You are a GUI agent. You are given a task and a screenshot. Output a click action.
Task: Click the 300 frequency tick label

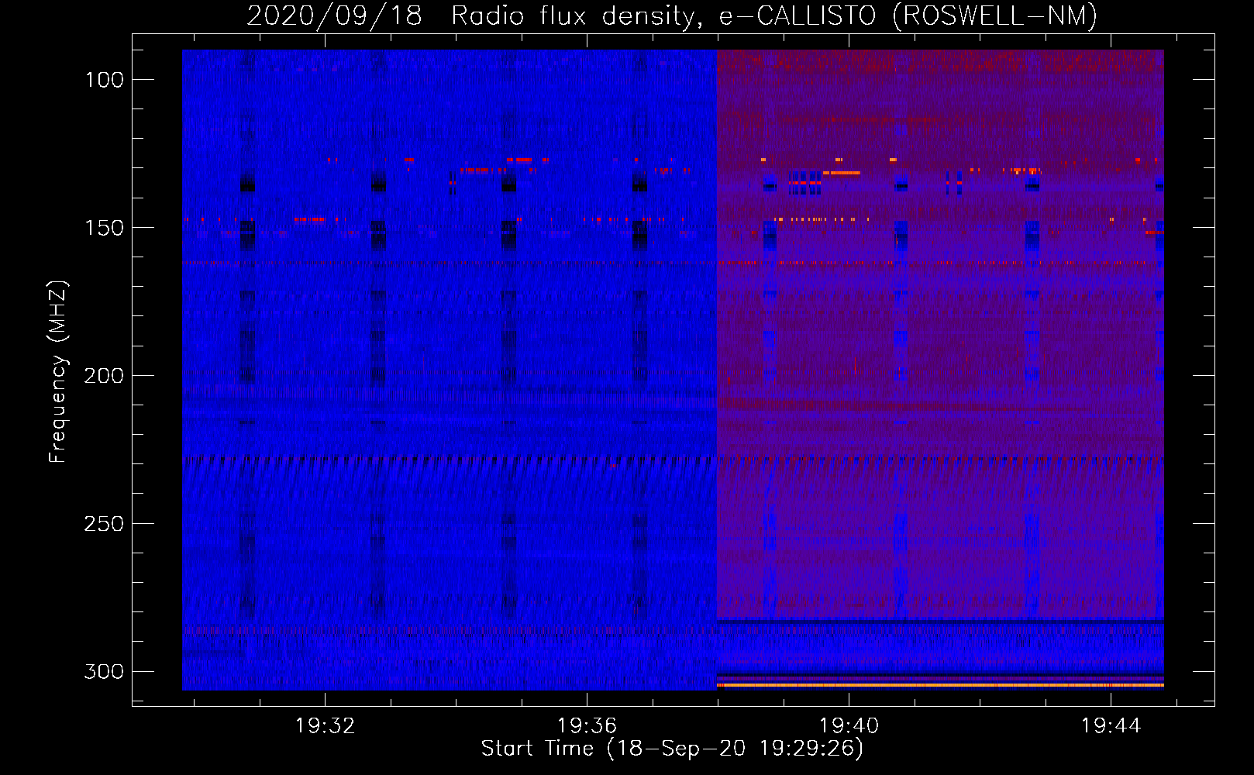tap(104, 671)
